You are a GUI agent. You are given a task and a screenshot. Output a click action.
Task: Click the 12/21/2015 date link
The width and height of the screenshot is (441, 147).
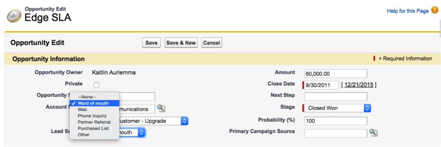tap(359, 85)
